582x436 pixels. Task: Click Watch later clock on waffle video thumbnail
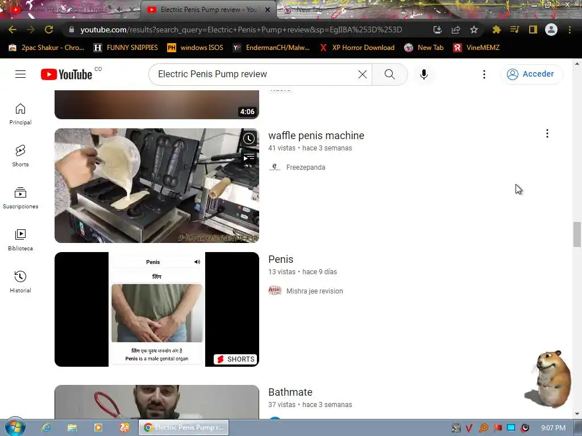[249, 139]
